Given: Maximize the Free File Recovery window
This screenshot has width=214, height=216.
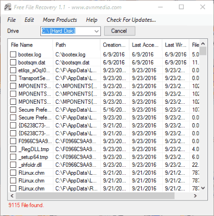Looking at the screenshot, I should [181, 7].
